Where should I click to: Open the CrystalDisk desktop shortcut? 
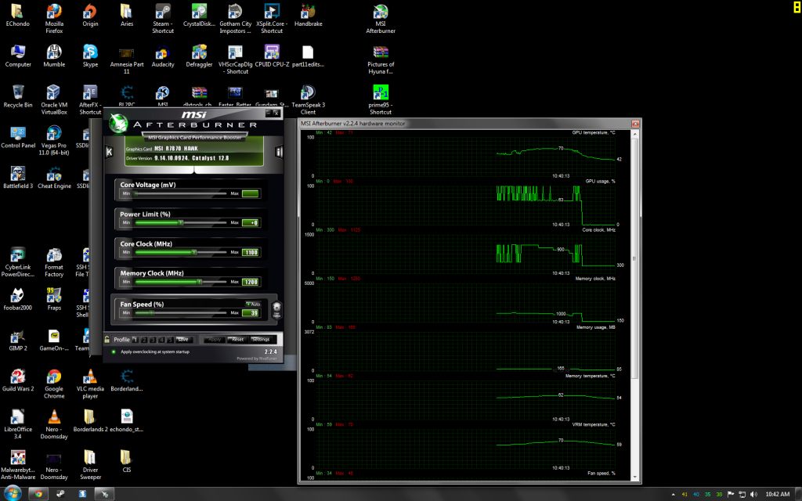(x=199, y=16)
